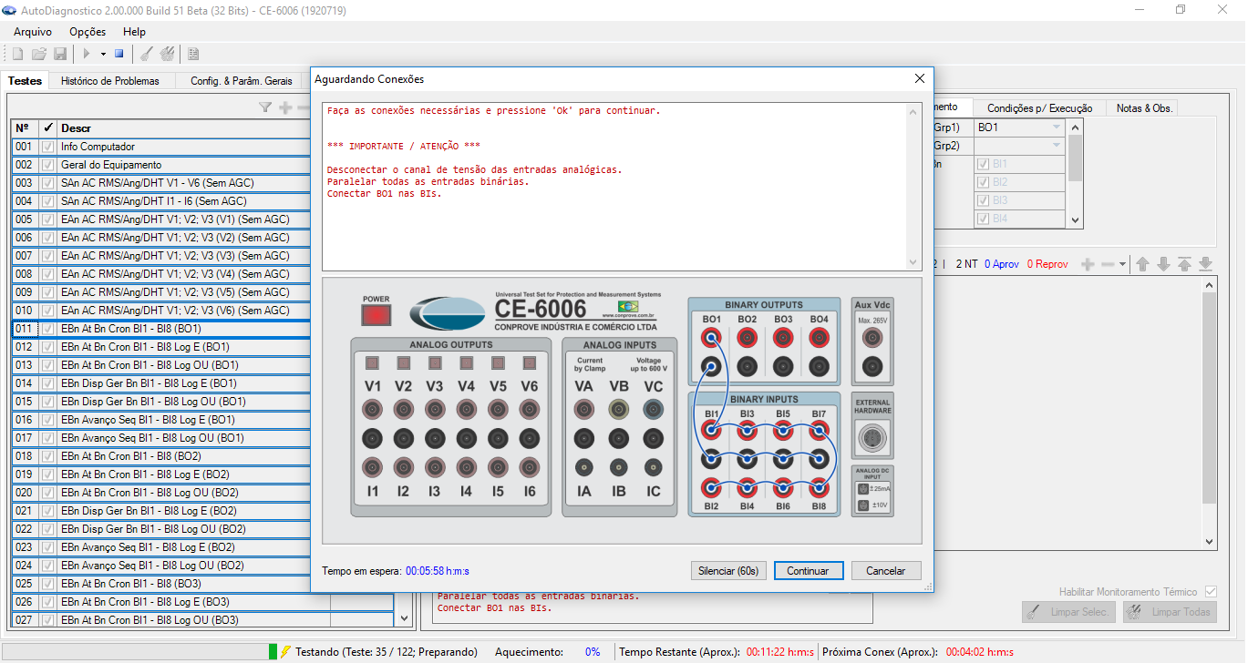Open the Arquivo menu
The height and width of the screenshot is (663, 1248).
tap(33, 32)
